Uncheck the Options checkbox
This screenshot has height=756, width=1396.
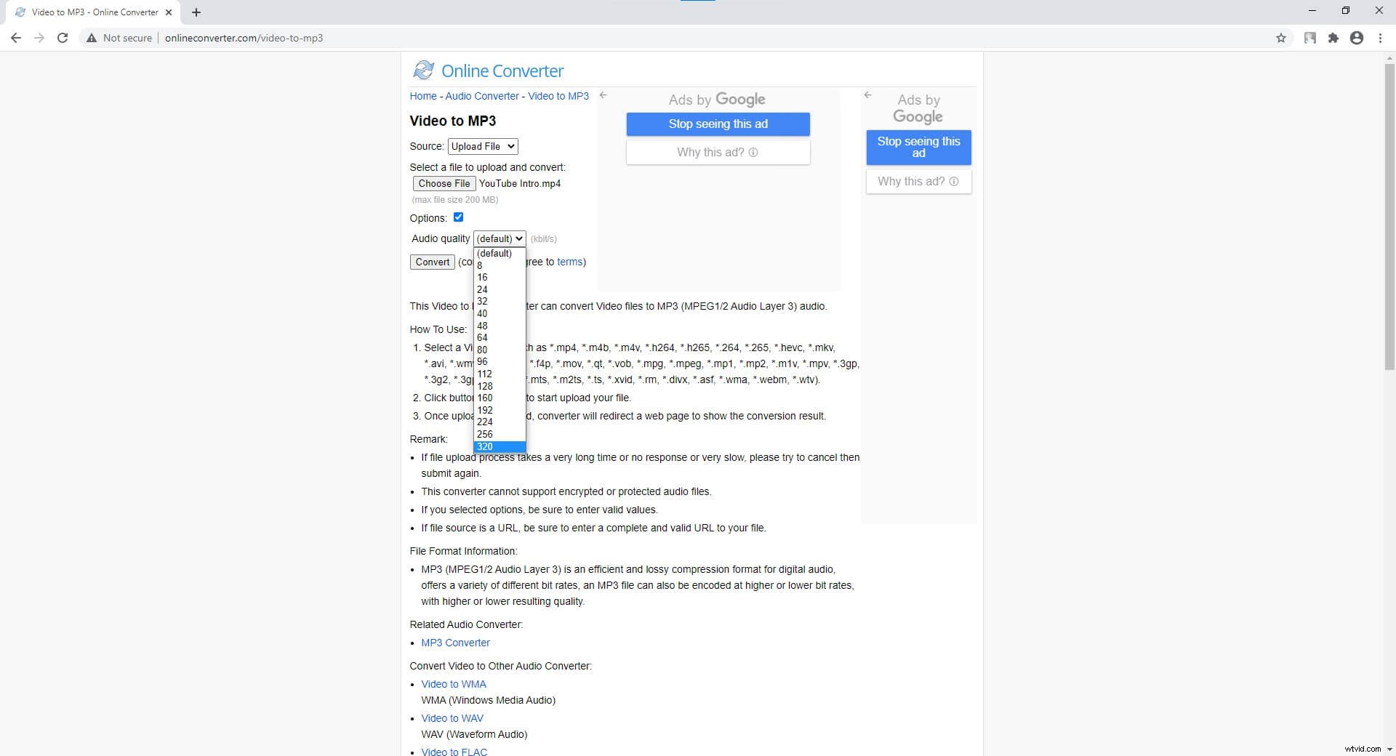(x=458, y=217)
